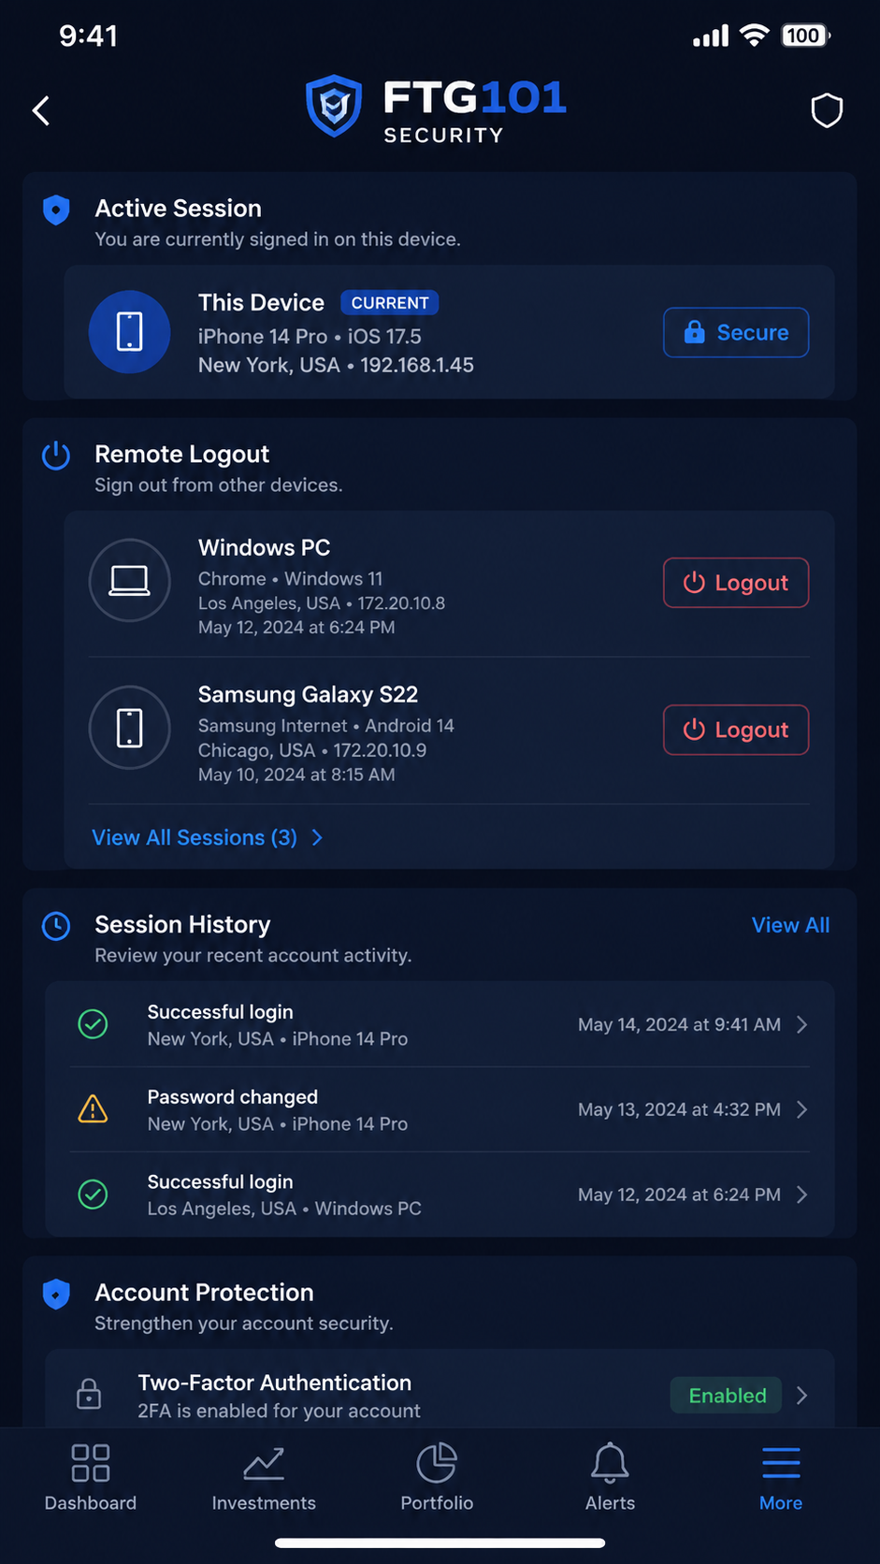Open details chevron for the May 14 login
The width and height of the screenshot is (880, 1564).
tap(801, 1024)
